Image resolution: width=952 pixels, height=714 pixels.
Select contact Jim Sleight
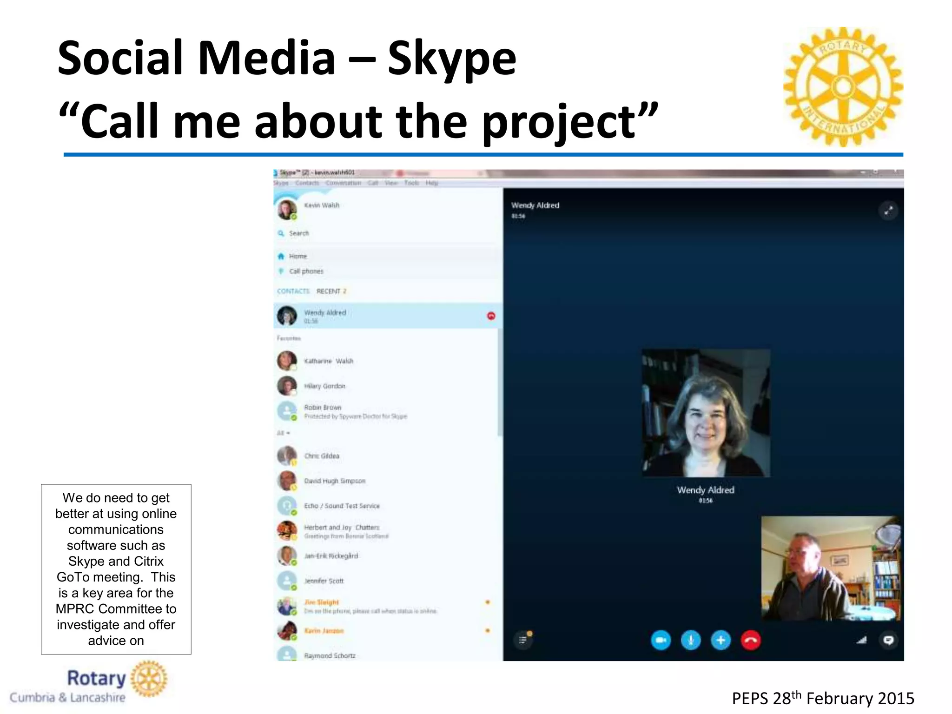(x=388, y=606)
